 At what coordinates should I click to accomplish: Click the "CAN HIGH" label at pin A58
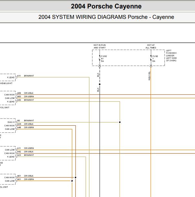[x=9, y=94]
